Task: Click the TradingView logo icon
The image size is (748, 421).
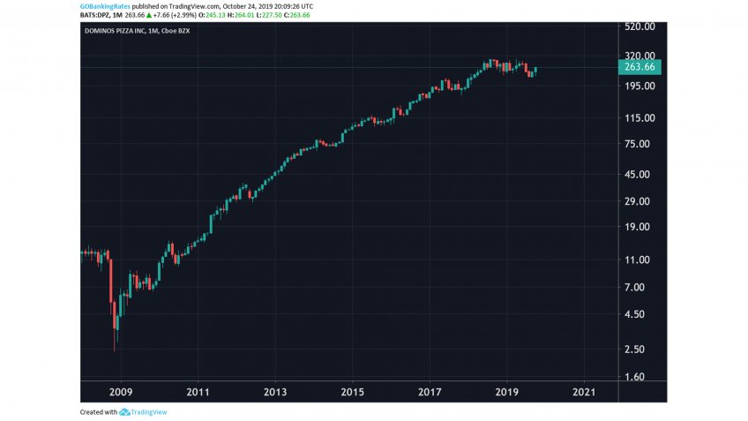Action: 124,412
